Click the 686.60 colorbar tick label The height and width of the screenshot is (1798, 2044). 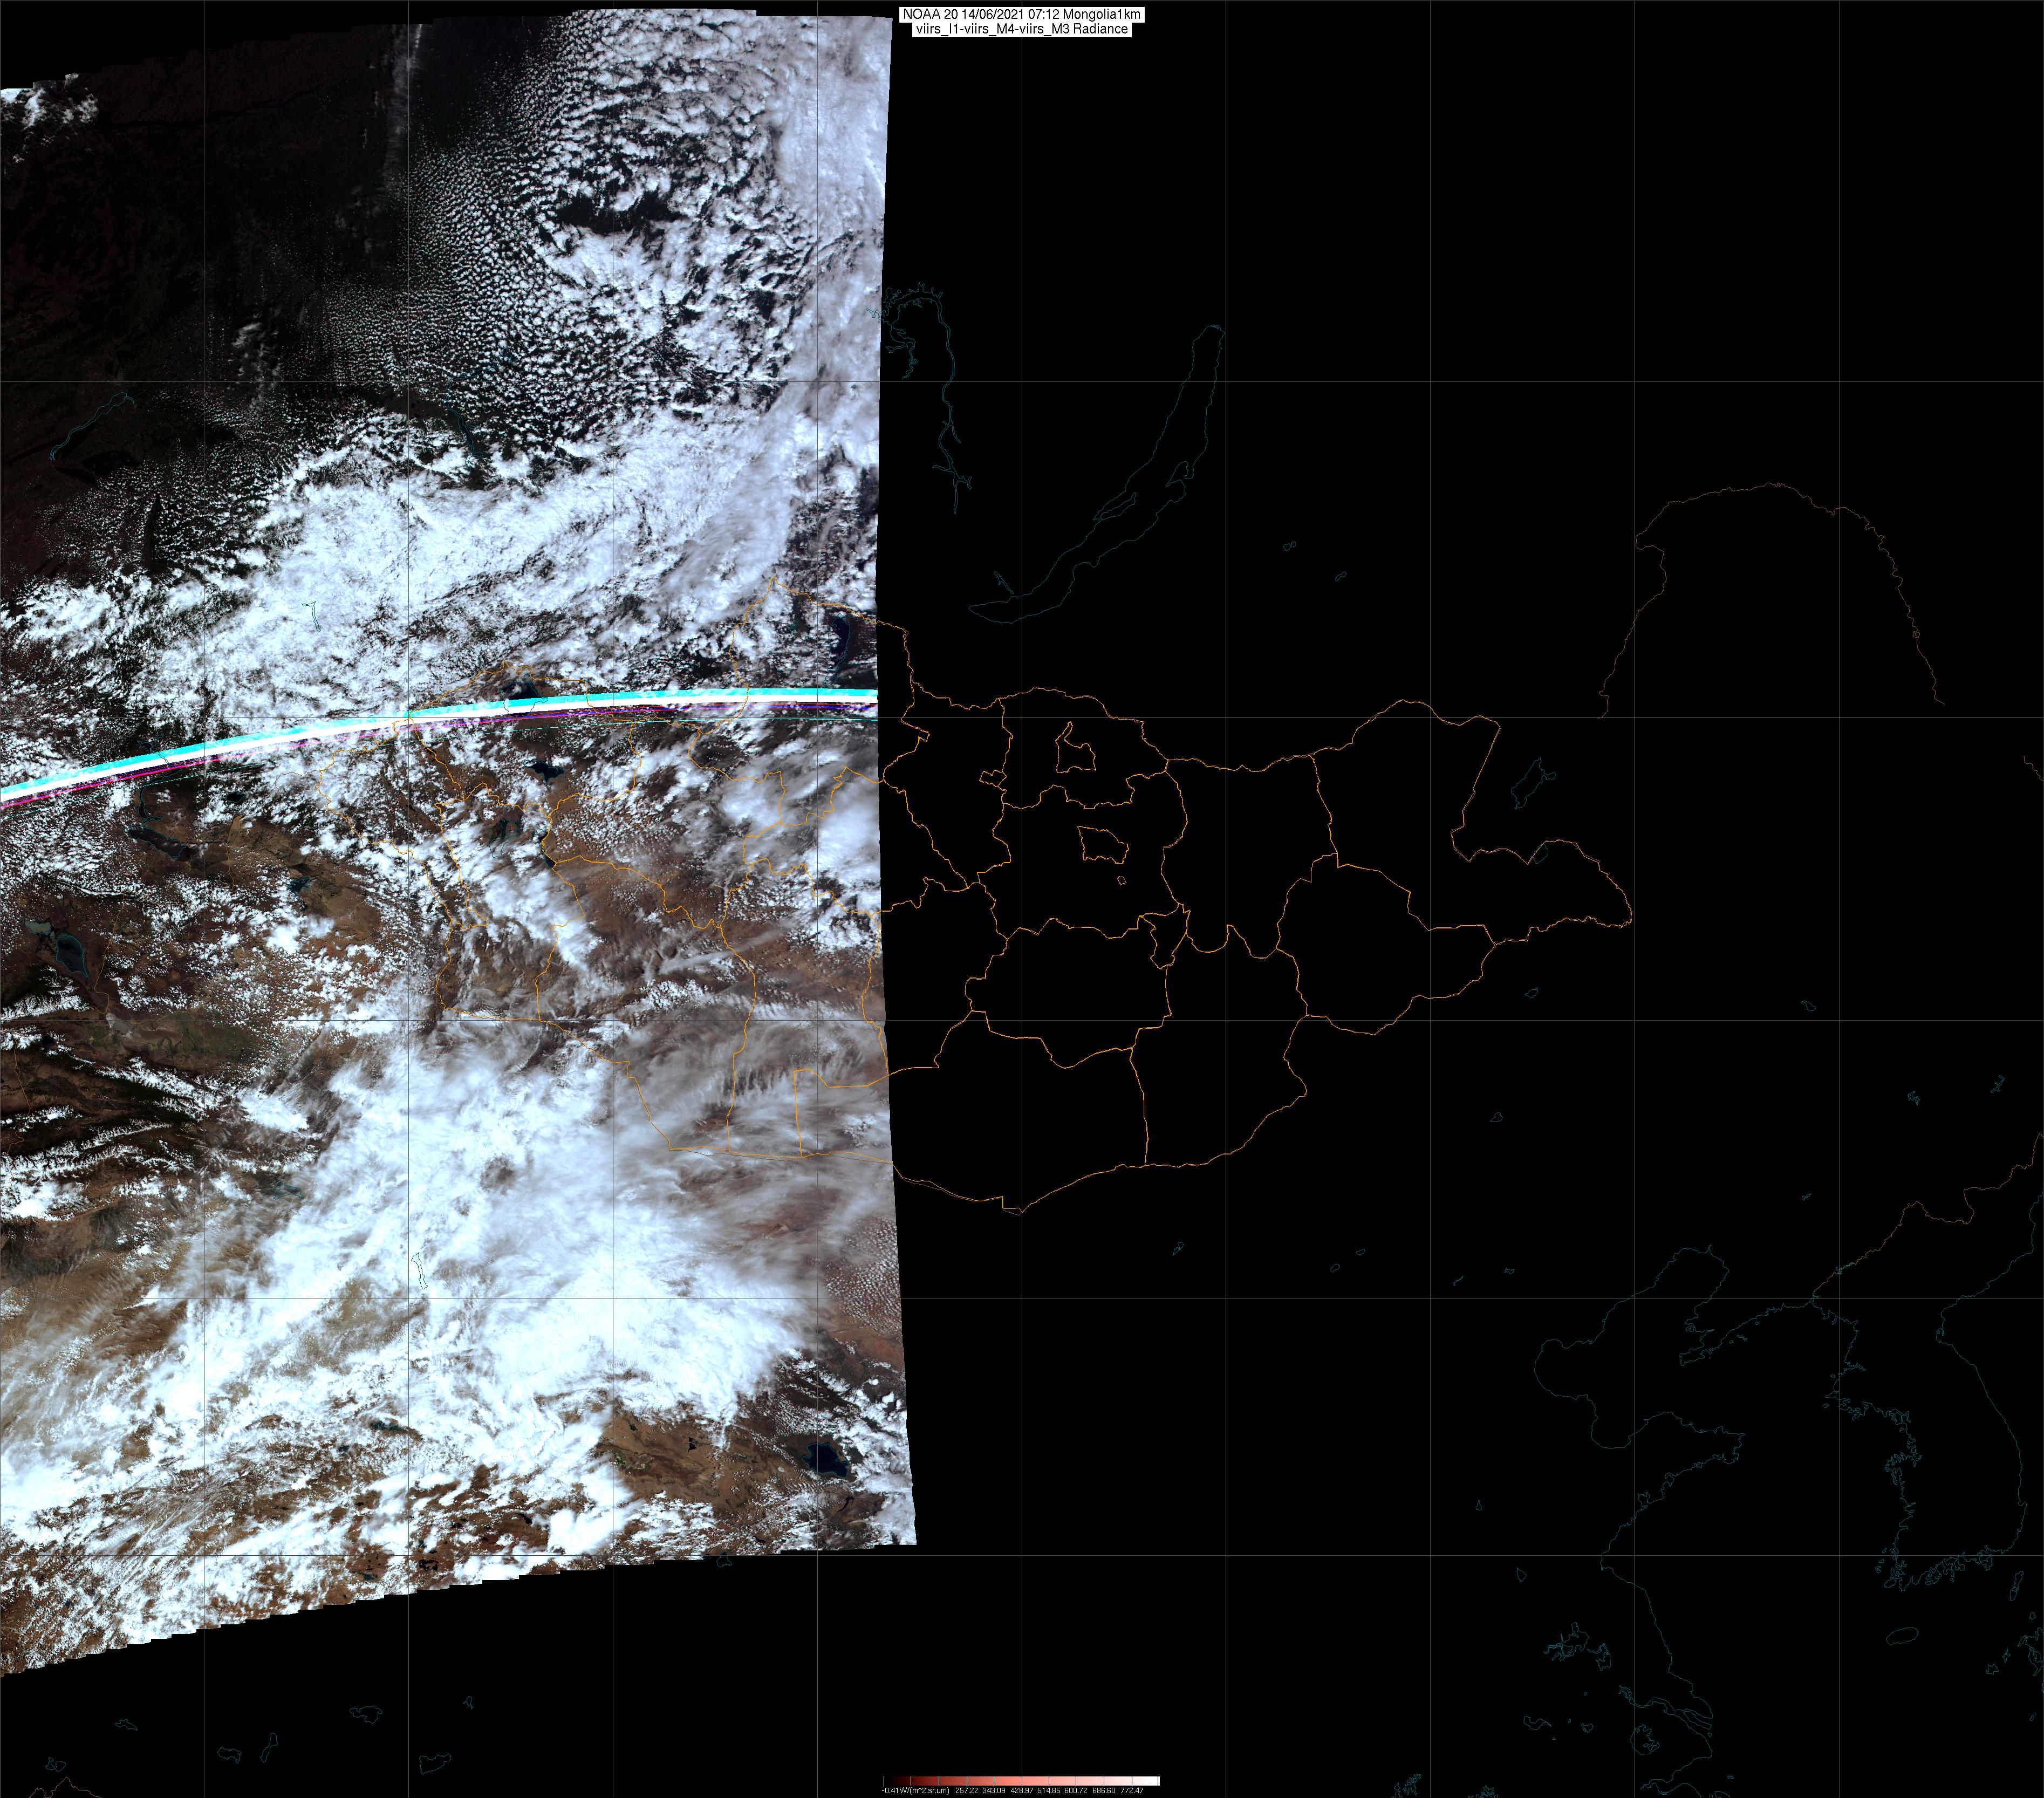[x=1104, y=1791]
